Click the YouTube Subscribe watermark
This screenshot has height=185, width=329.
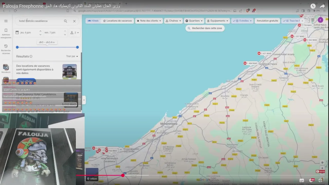[320, 172]
